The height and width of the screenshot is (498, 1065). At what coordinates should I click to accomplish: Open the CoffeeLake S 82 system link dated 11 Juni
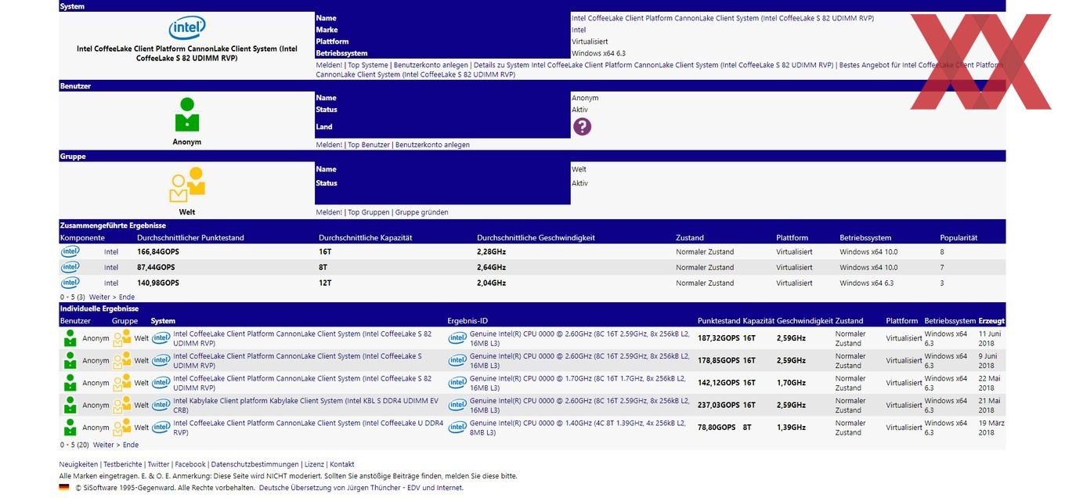(302, 338)
